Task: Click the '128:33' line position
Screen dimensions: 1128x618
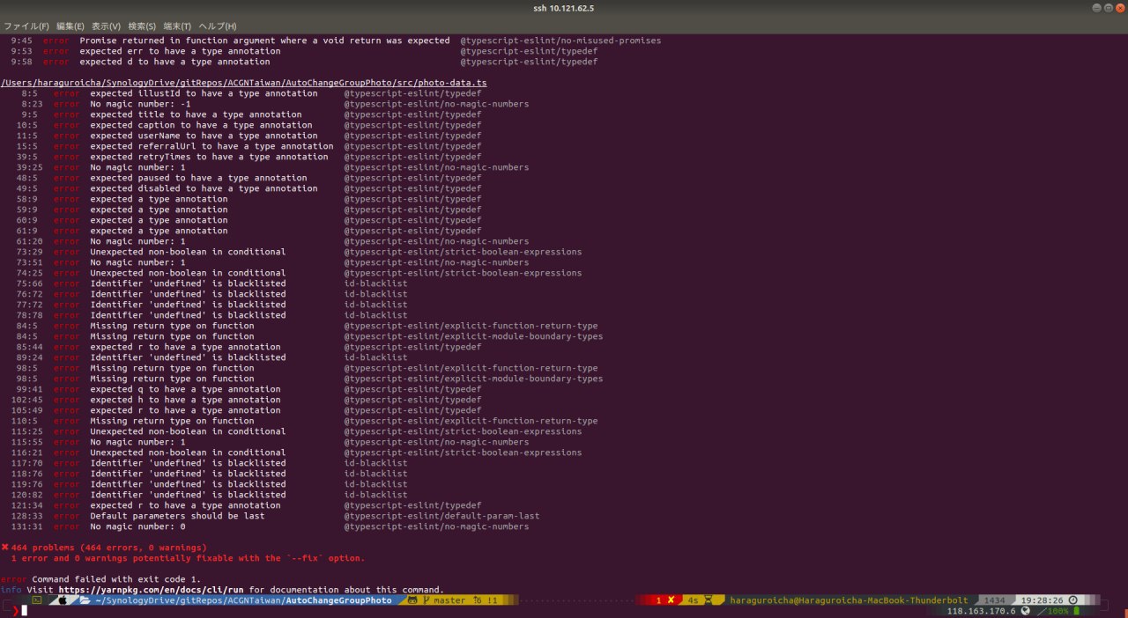Action: (x=26, y=516)
